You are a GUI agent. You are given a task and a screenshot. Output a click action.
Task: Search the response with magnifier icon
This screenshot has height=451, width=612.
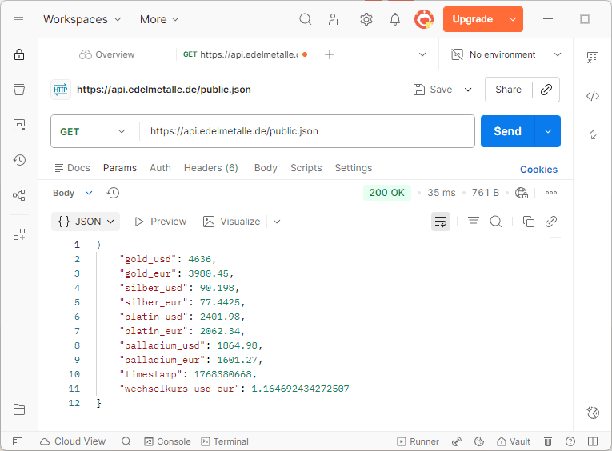point(496,222)
